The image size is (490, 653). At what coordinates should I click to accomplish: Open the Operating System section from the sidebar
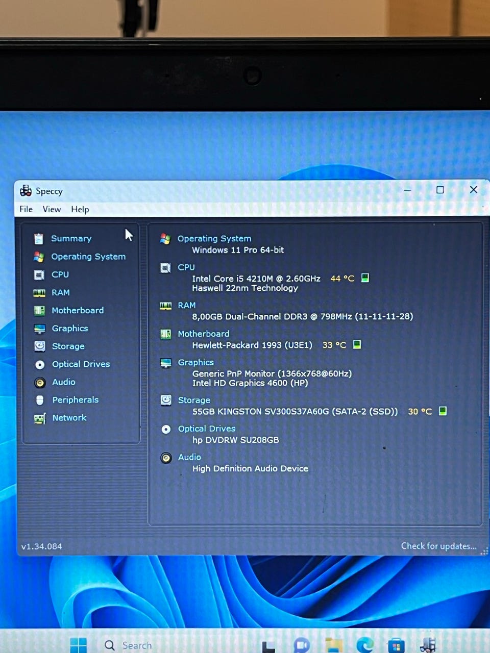point(88,257)
